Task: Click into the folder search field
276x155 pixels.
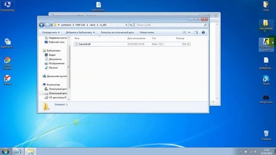Action: click(x=169, y=25)
